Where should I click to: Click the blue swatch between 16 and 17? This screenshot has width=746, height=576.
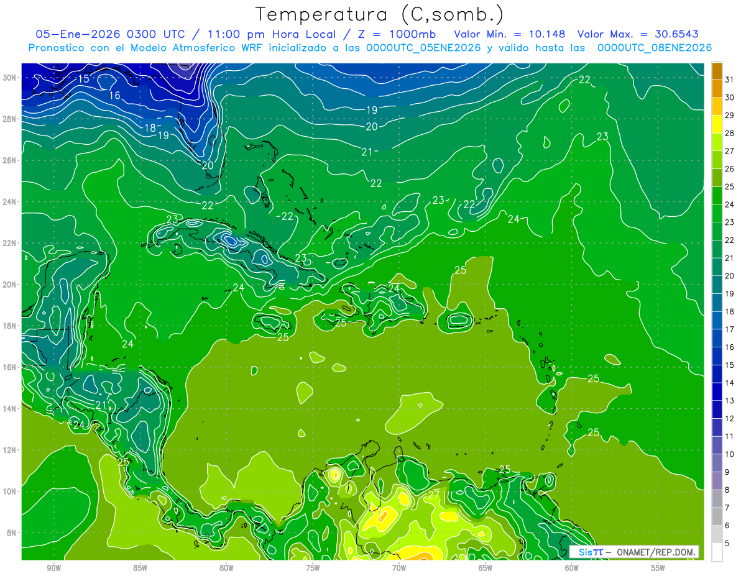click(x=717, y=338)
